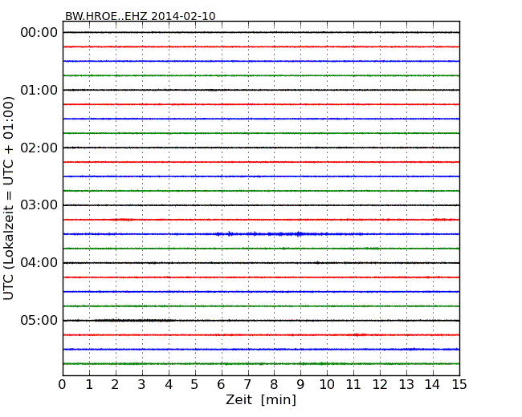The image size is (522, 417).
Task: Click the 00:00 time label
Action: click(39, 33)
